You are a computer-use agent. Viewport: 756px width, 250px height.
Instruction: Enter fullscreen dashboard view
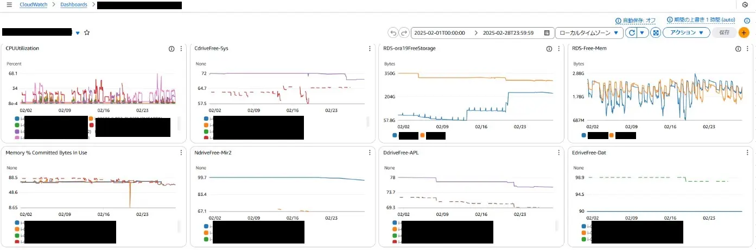coord(656,33)
